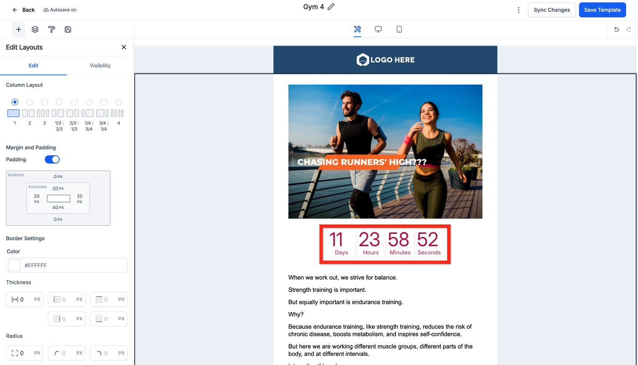The width and height of the screenshot is (638, 365).
Task: Undo the last change
Action: coord(617,30)
